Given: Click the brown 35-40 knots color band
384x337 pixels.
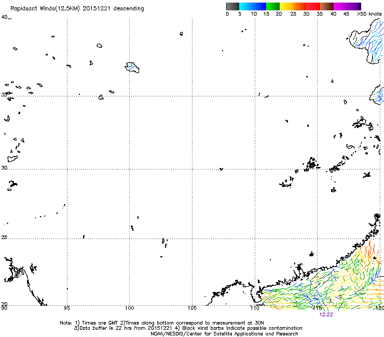Looking at the screenshot, I should point(327,6).
